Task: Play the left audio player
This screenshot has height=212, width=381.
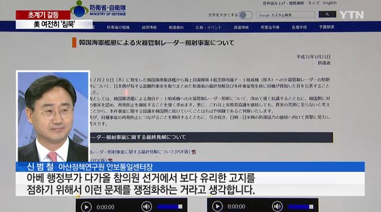Action: 86,207
